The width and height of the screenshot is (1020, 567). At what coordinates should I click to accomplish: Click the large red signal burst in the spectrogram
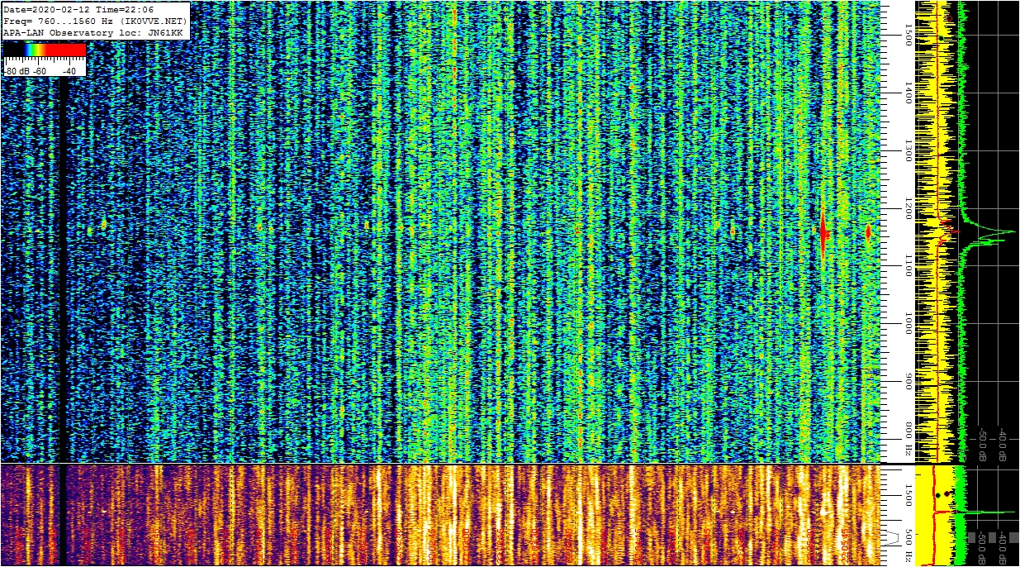coord(823,234)
